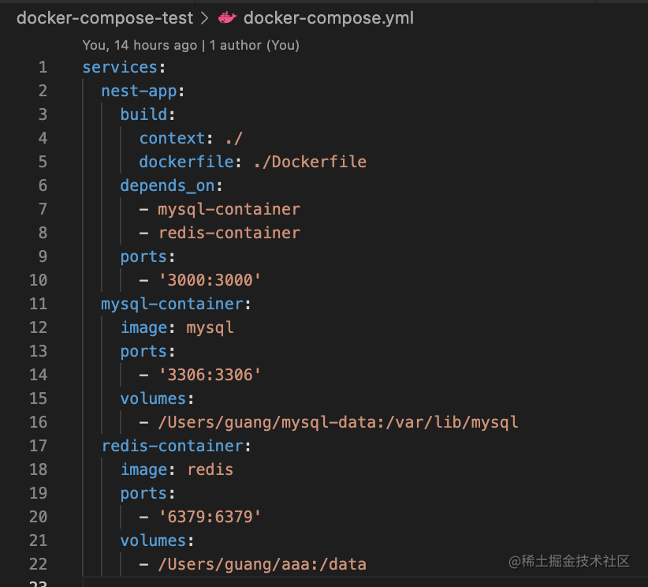648x587 pixels.
Task: Open the git blame author annotation
Action: pyautogui.click(x=190, y=45)
